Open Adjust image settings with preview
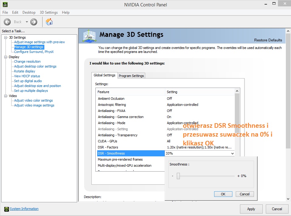This screenshot has width=291, height=216. (x=39, y=42)
